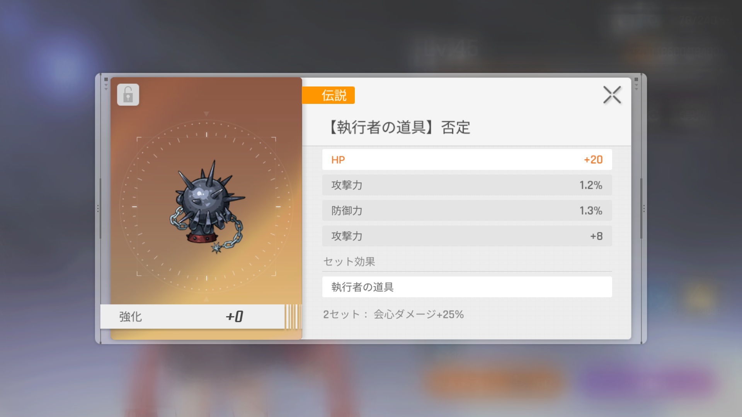Click the 強化 +0 enhancement bar

pyautogui.click(x=192, y=317)
